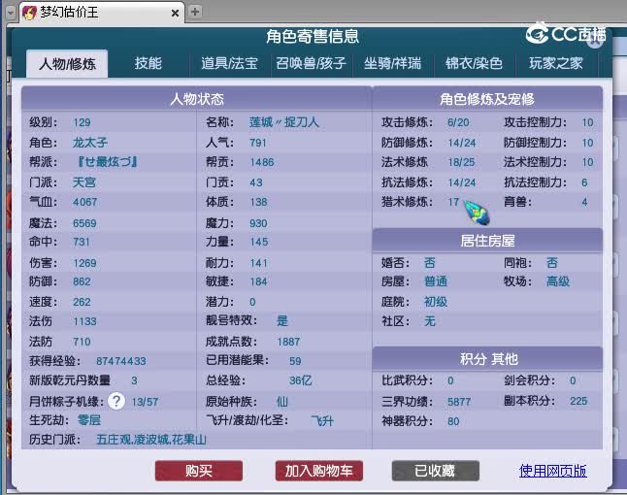Open the 技能 tab
627x495 pixels.
coord(148,63)
